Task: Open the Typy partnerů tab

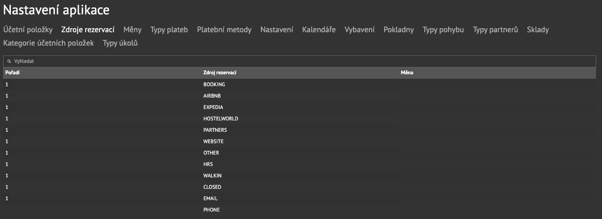Action: pyautogui.click(x=496, y=30)
